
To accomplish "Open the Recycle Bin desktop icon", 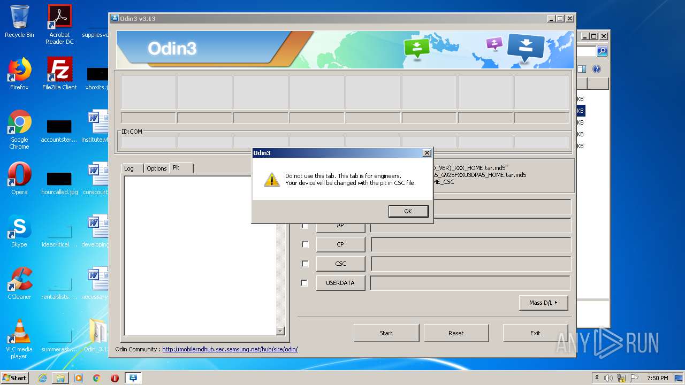I will [x=19, y=21].
